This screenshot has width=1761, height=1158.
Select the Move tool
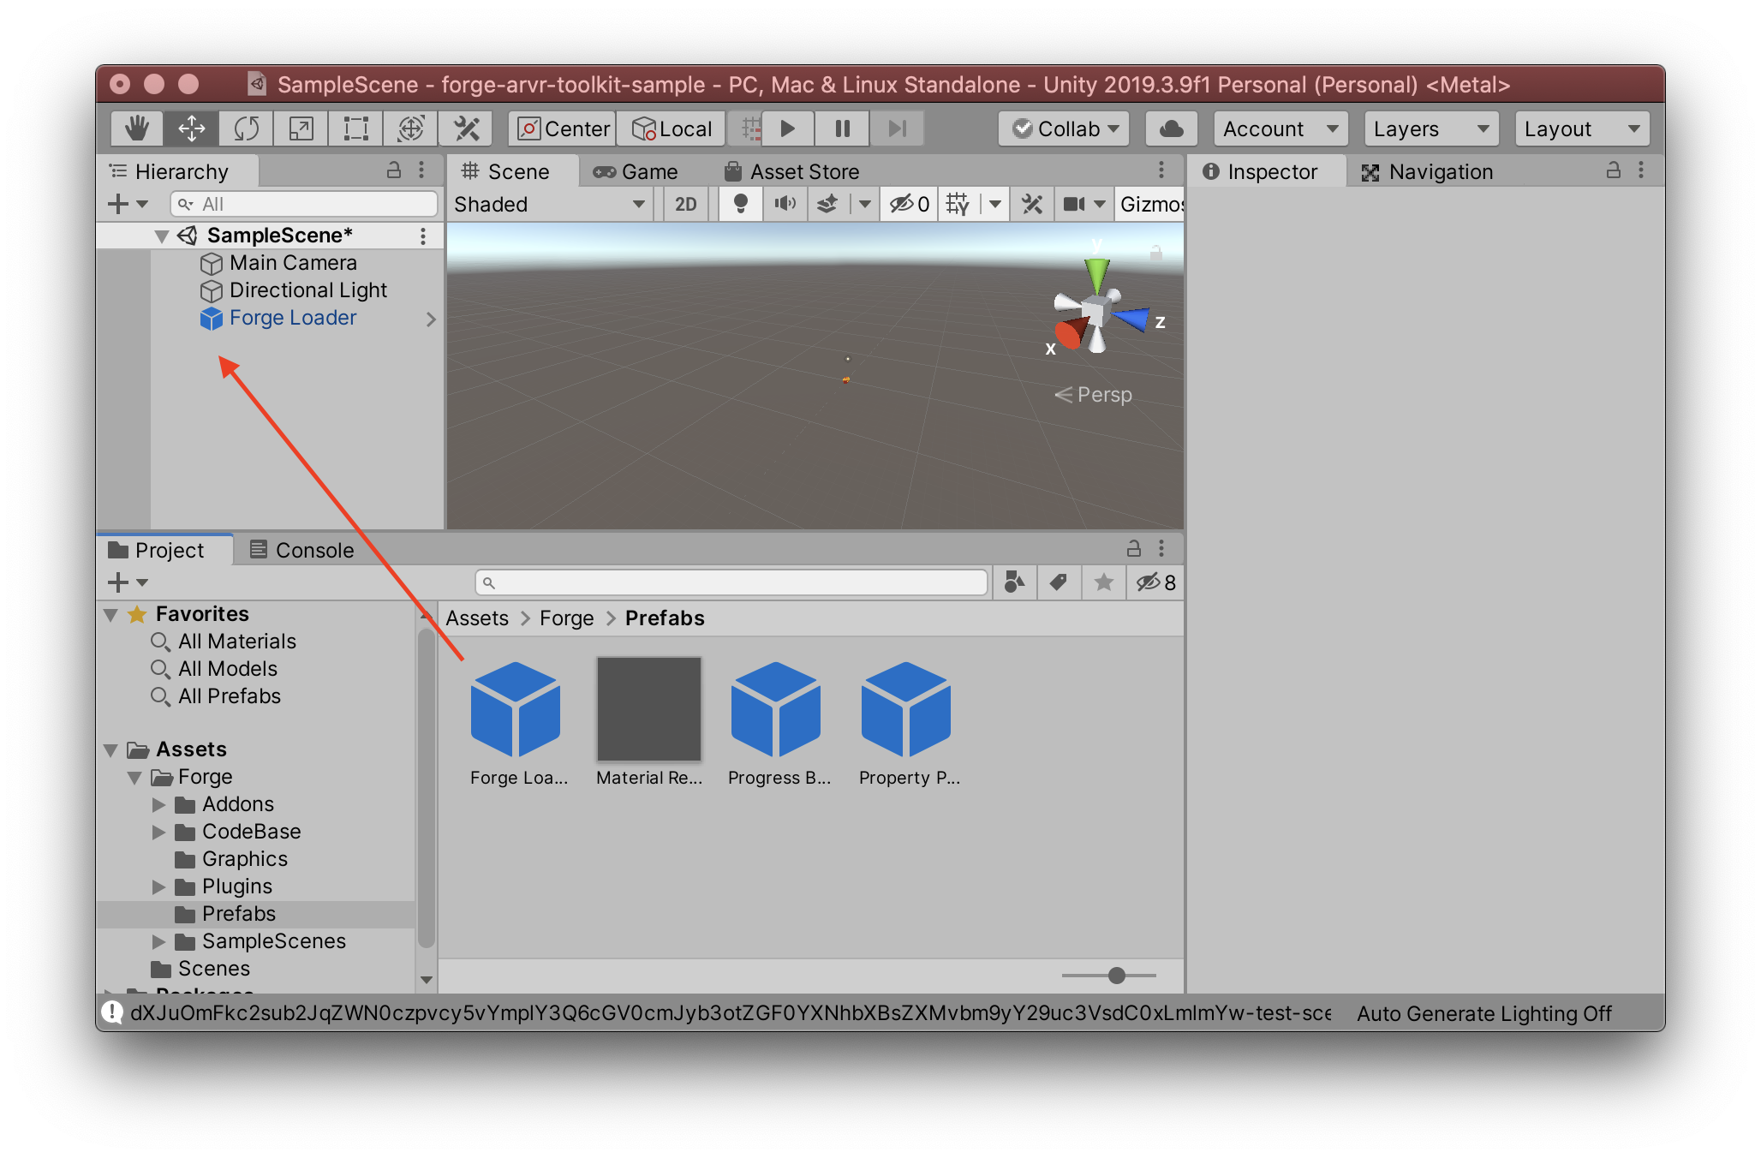191,128
